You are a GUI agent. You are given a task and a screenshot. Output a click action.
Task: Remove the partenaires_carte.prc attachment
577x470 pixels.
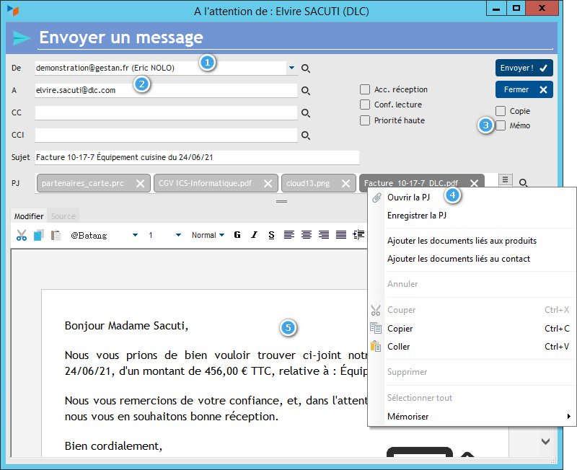pos(141,183)
